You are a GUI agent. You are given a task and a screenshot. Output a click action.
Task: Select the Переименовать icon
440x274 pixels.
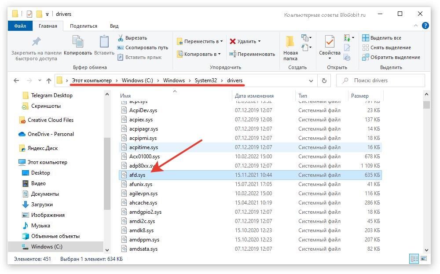click(231, 53)
